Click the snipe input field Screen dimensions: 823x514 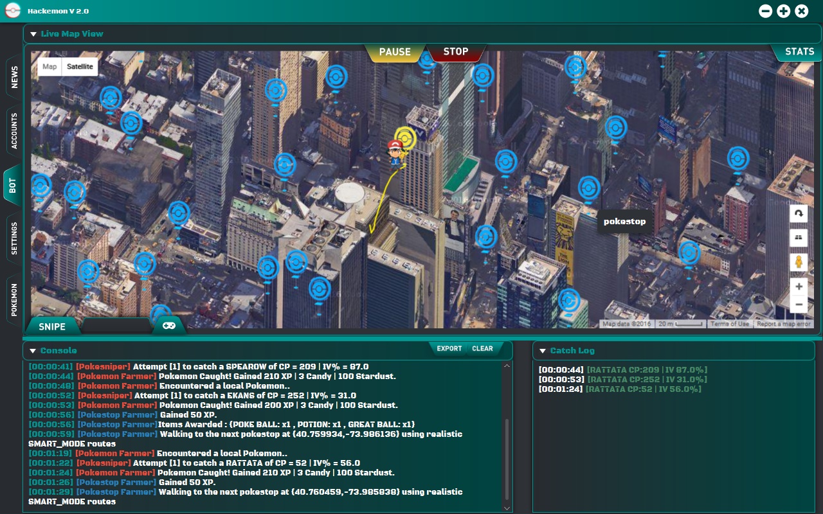116,325
